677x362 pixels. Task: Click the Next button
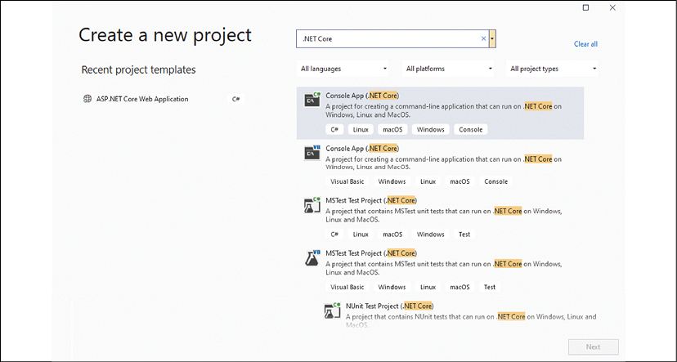(x=594, y=347)
